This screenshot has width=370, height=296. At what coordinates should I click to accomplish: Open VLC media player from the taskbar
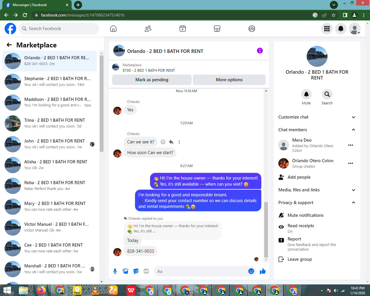click(95, 290)
